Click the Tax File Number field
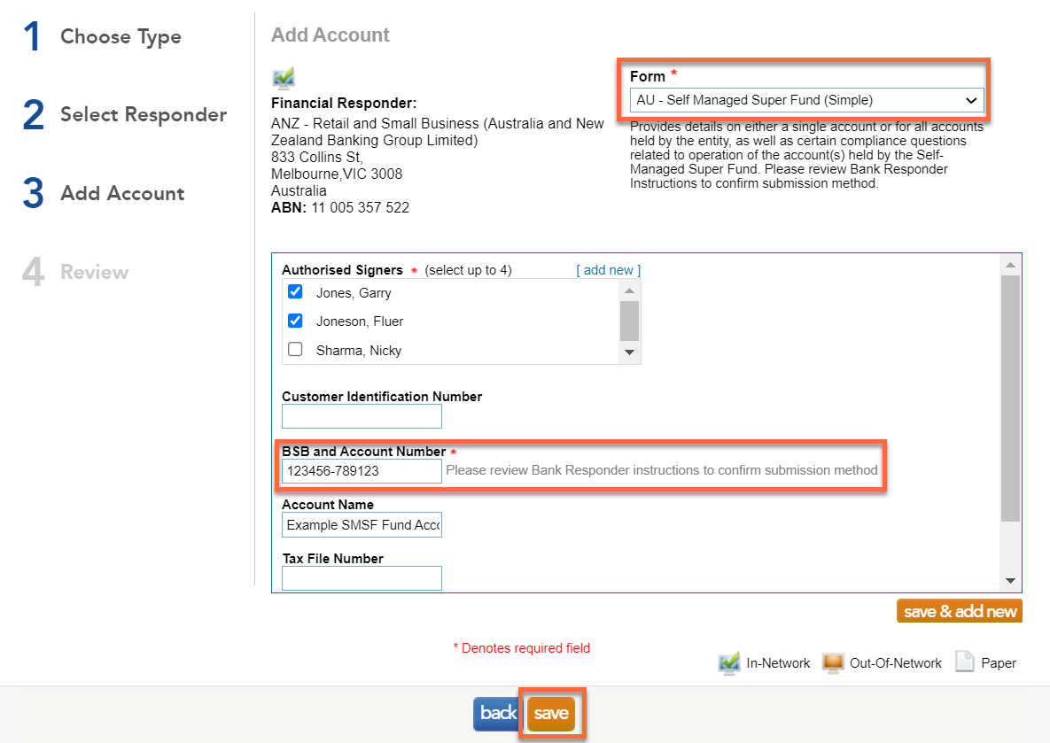This screenshot has height=743, width=1050. (362, 578)
